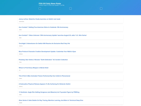Open Ace Combat 7: Skies Unknown 25th Anniversary Update headline
Image resolution: width=141 pixels, height=106 pixels.
pyautogui.click(x=53, y=35)
